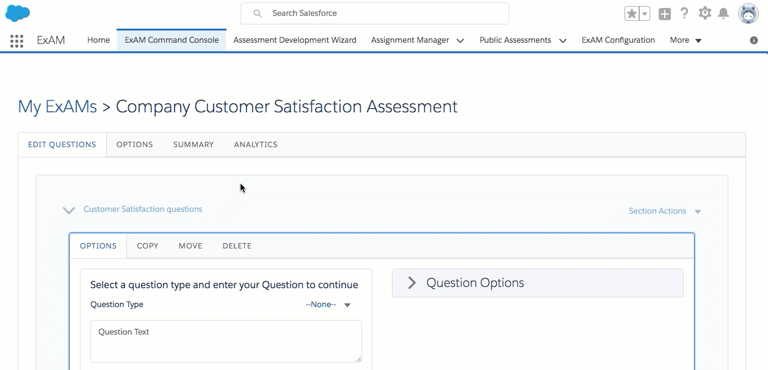Switch to the COPY question tab
Viewport: 768px width, 370px height.
click(148, 246)
